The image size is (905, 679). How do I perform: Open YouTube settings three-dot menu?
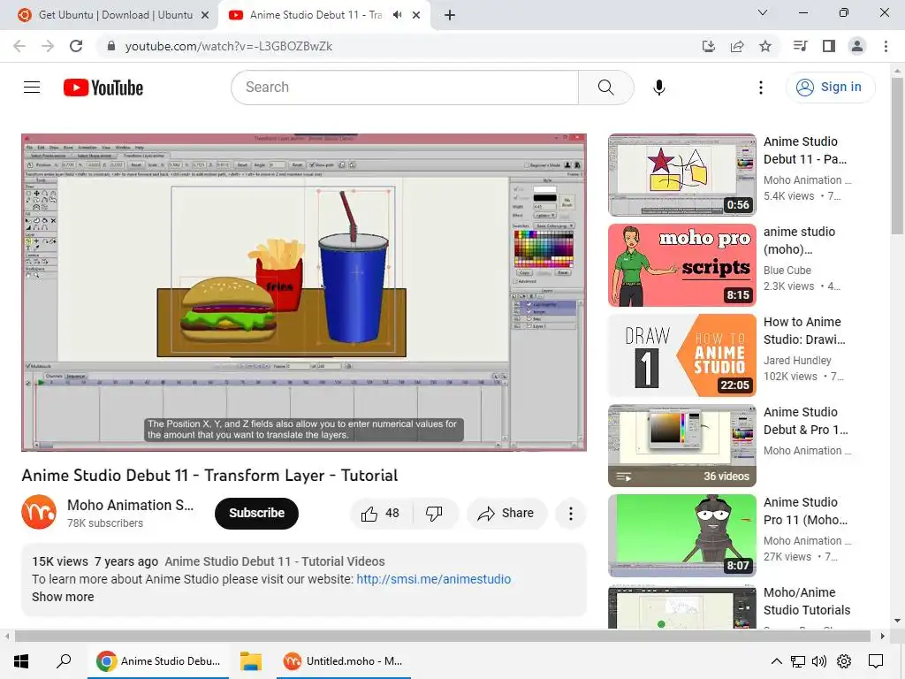point(761,88)
